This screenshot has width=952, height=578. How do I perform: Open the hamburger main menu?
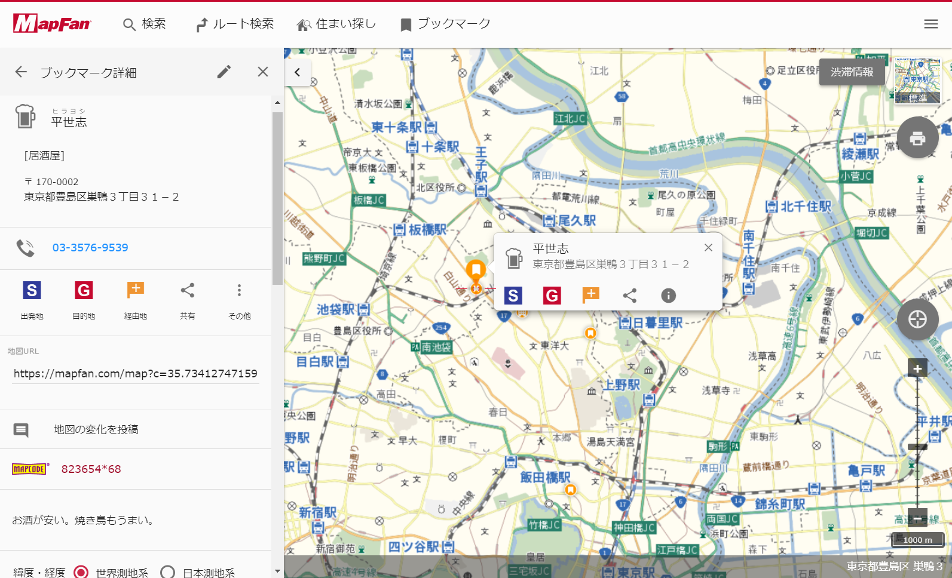click(930, 24)
